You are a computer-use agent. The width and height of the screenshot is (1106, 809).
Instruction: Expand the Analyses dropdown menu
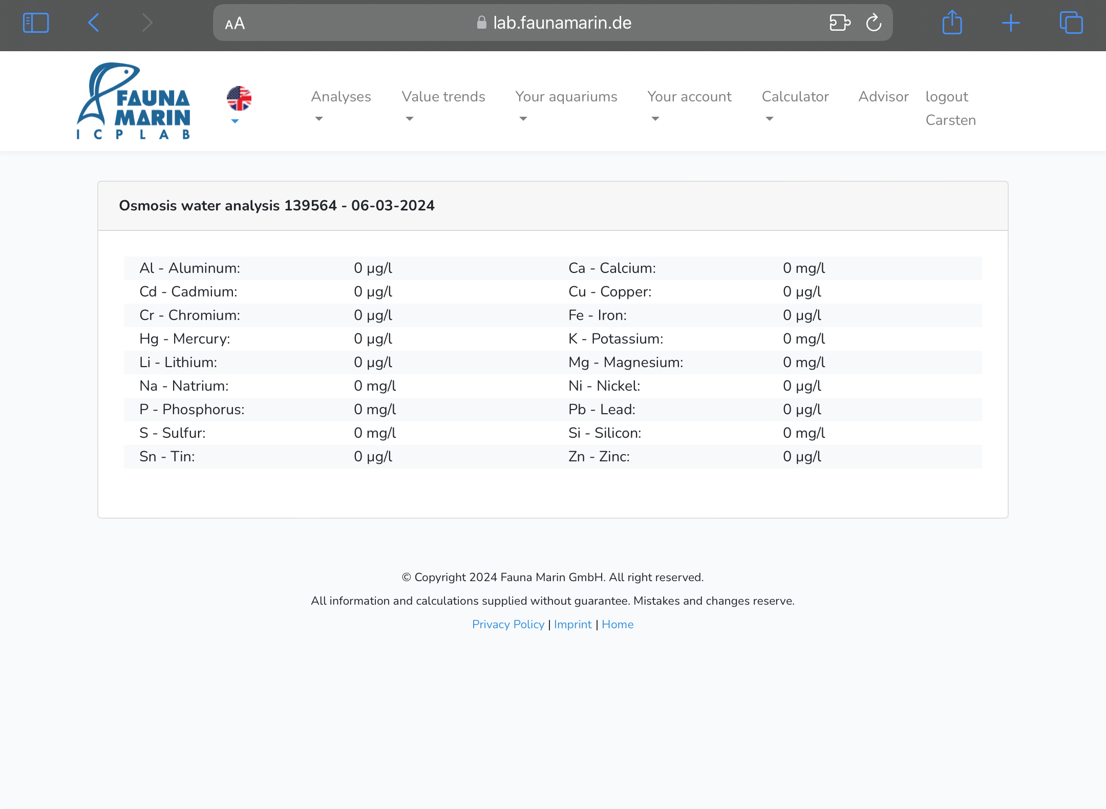(x=341, y=97)
